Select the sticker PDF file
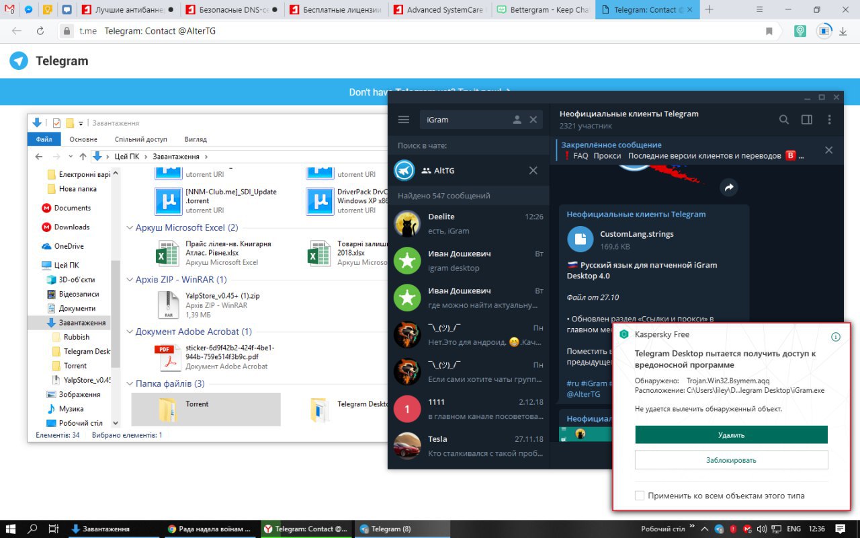 pos(206,357)
